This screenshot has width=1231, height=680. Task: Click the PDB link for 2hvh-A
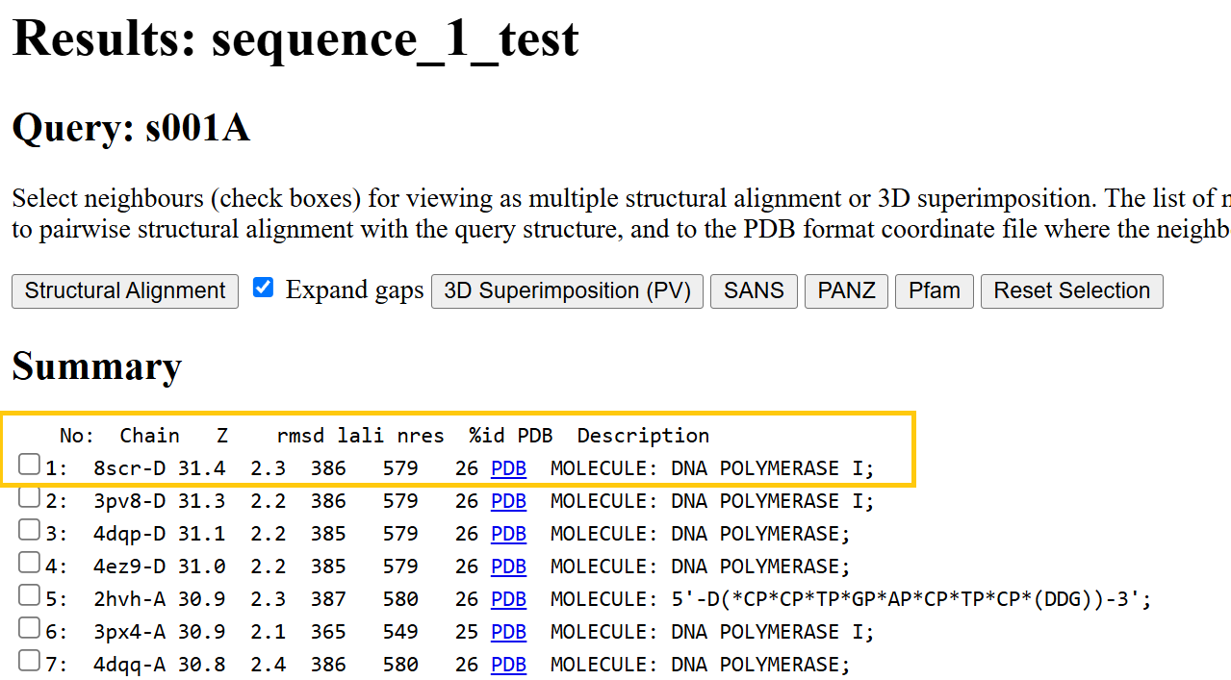point(508,599)
